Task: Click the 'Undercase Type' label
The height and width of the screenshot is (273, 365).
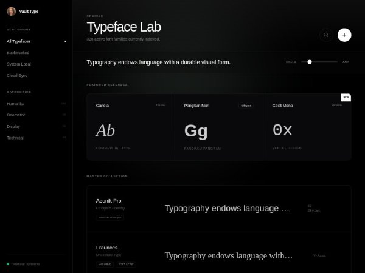Action: 108,255
